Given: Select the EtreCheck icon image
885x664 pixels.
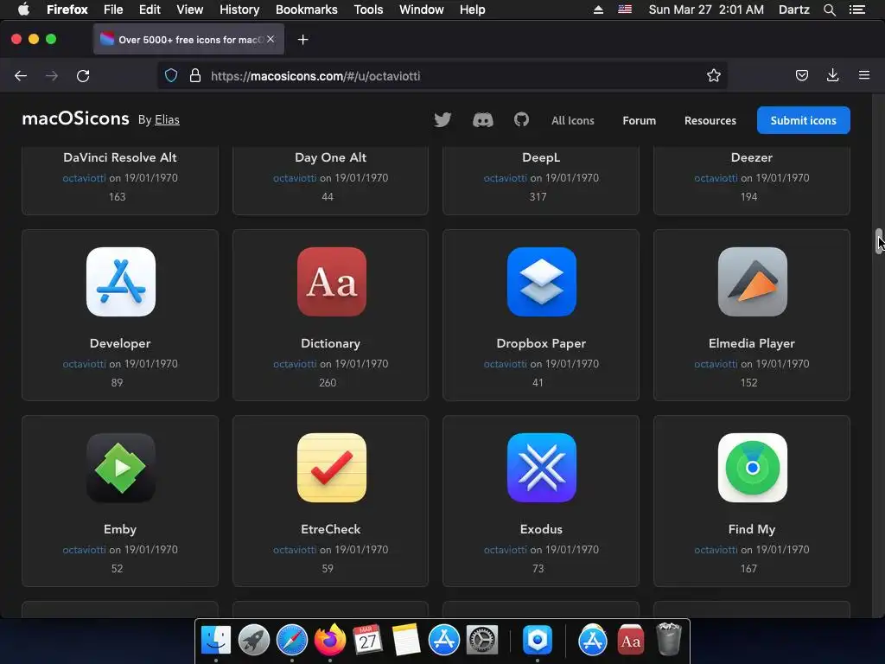Looking at the screenshot, I should (331, 468).
